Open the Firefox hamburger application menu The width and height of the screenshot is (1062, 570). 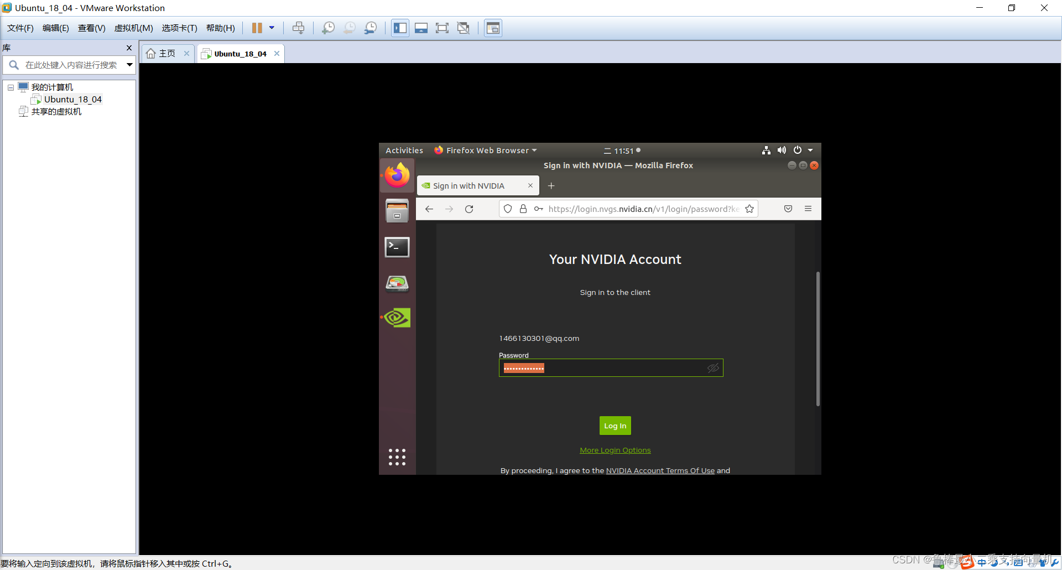coord(808,209)
